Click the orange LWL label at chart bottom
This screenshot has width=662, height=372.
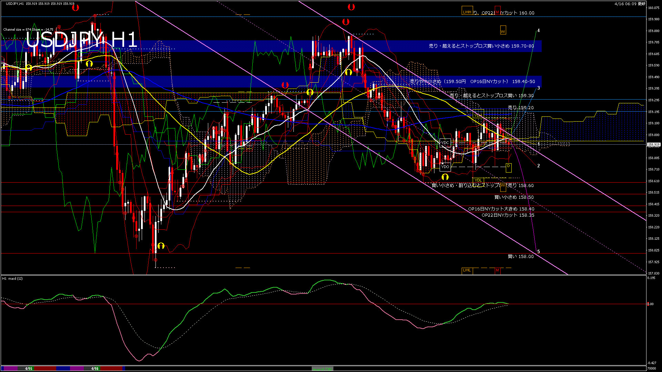coord(467,270)
